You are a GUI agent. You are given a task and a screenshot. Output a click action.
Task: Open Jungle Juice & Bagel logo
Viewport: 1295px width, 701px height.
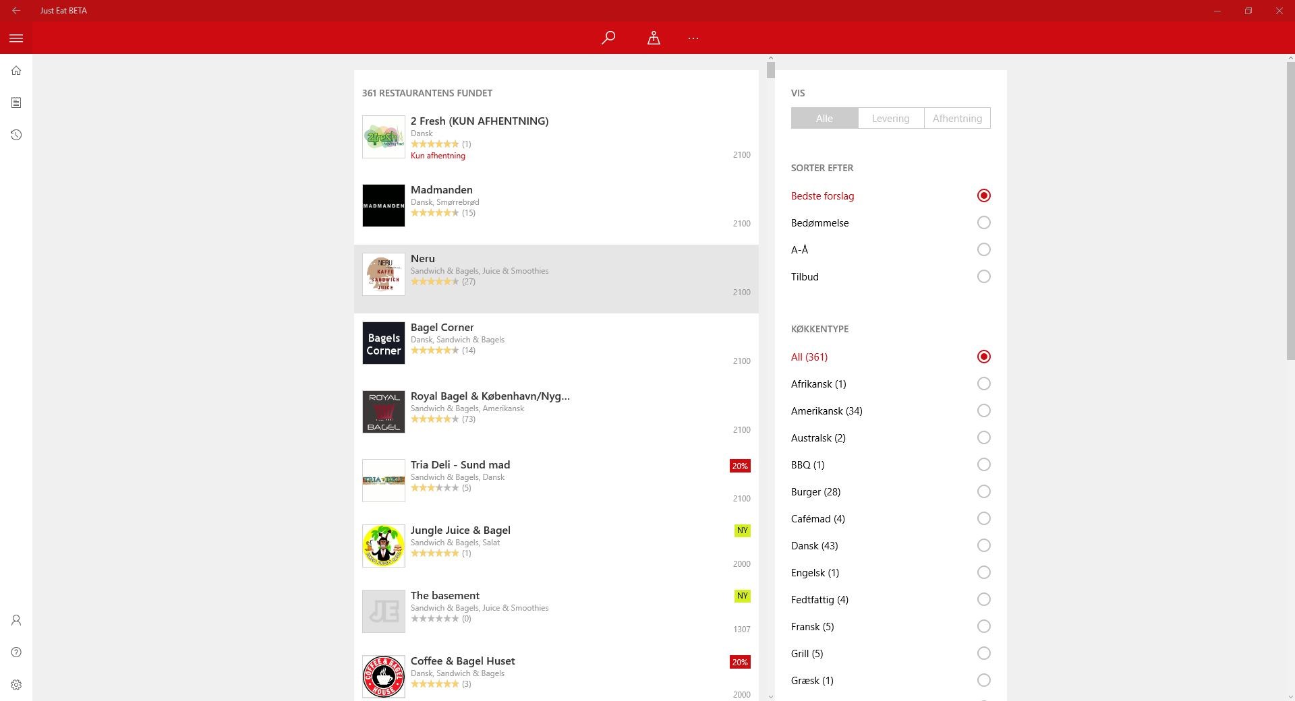(x=384, y=546)
